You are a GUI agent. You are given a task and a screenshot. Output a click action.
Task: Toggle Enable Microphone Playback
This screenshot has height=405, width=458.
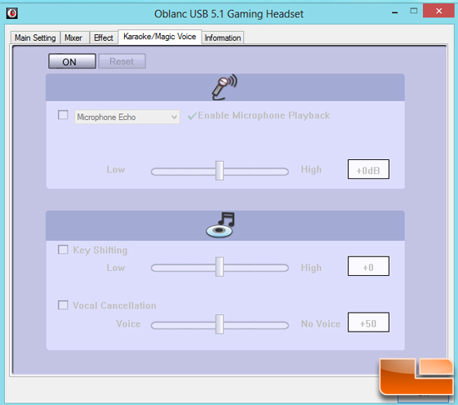(x=258, y=116)
